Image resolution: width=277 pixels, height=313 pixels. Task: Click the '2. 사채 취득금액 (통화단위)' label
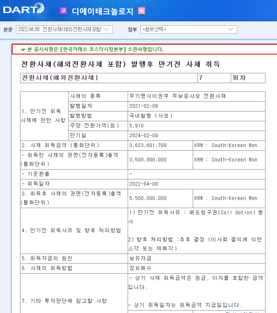(x=61, y=145)
